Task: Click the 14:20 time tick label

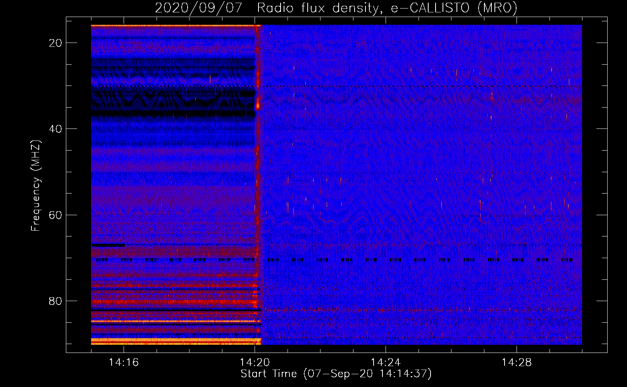Action: point(255,362)
